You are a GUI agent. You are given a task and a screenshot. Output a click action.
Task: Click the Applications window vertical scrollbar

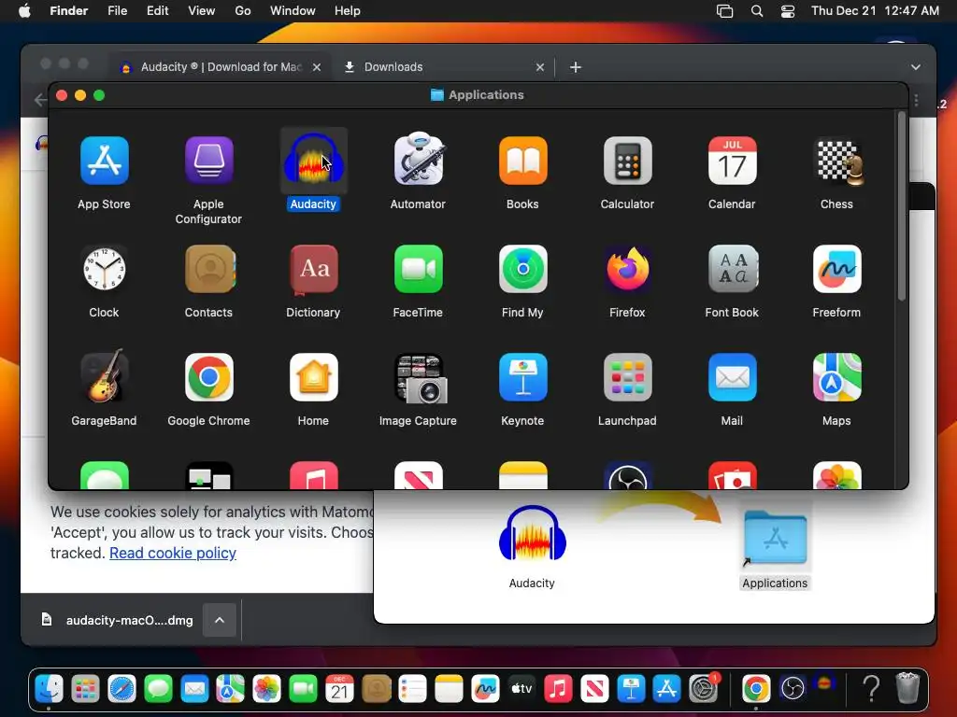(902, 207)
